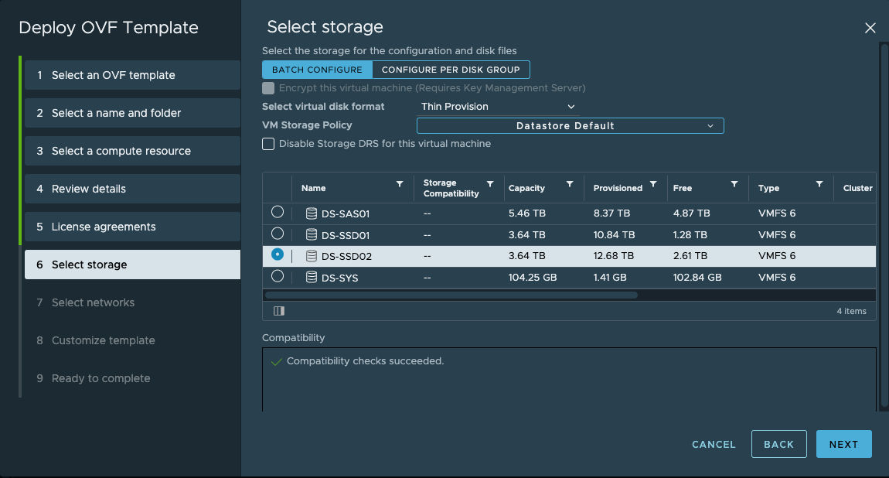Click the DS-SAS01 datastore icon
The width and height of the screenshot is (889, 478).
click(x=312, y=213)
